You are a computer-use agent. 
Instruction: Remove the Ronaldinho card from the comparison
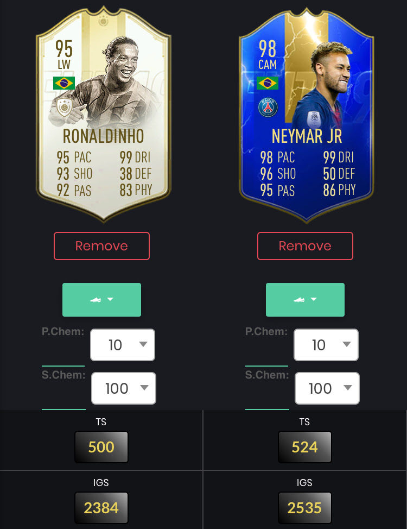101,246
